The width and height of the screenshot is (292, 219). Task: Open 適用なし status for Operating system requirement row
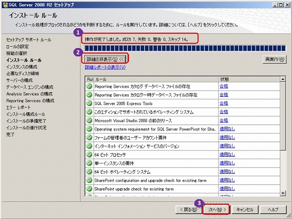pos(227,129)
